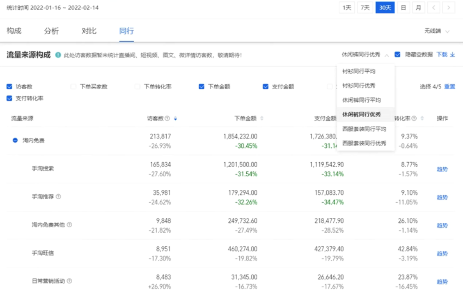Go to next date period arrow
This screenshot has width=463, height=295.
449,8
